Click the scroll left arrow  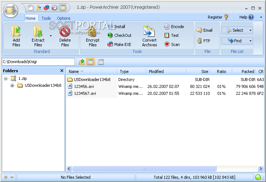coord(69,169)
